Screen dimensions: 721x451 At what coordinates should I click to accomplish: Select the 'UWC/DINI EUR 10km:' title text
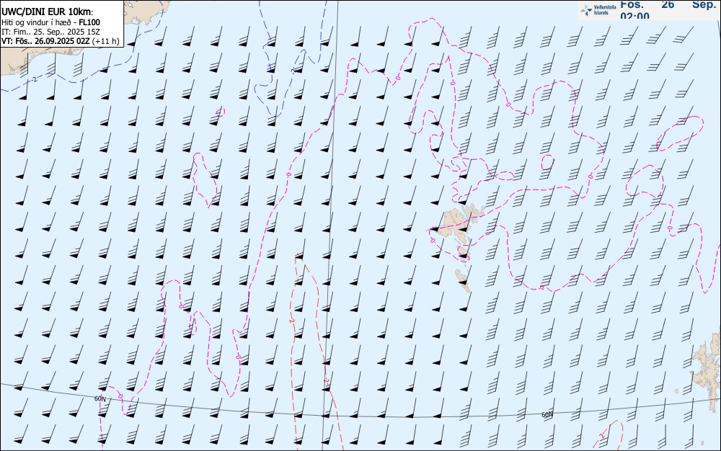48,12
